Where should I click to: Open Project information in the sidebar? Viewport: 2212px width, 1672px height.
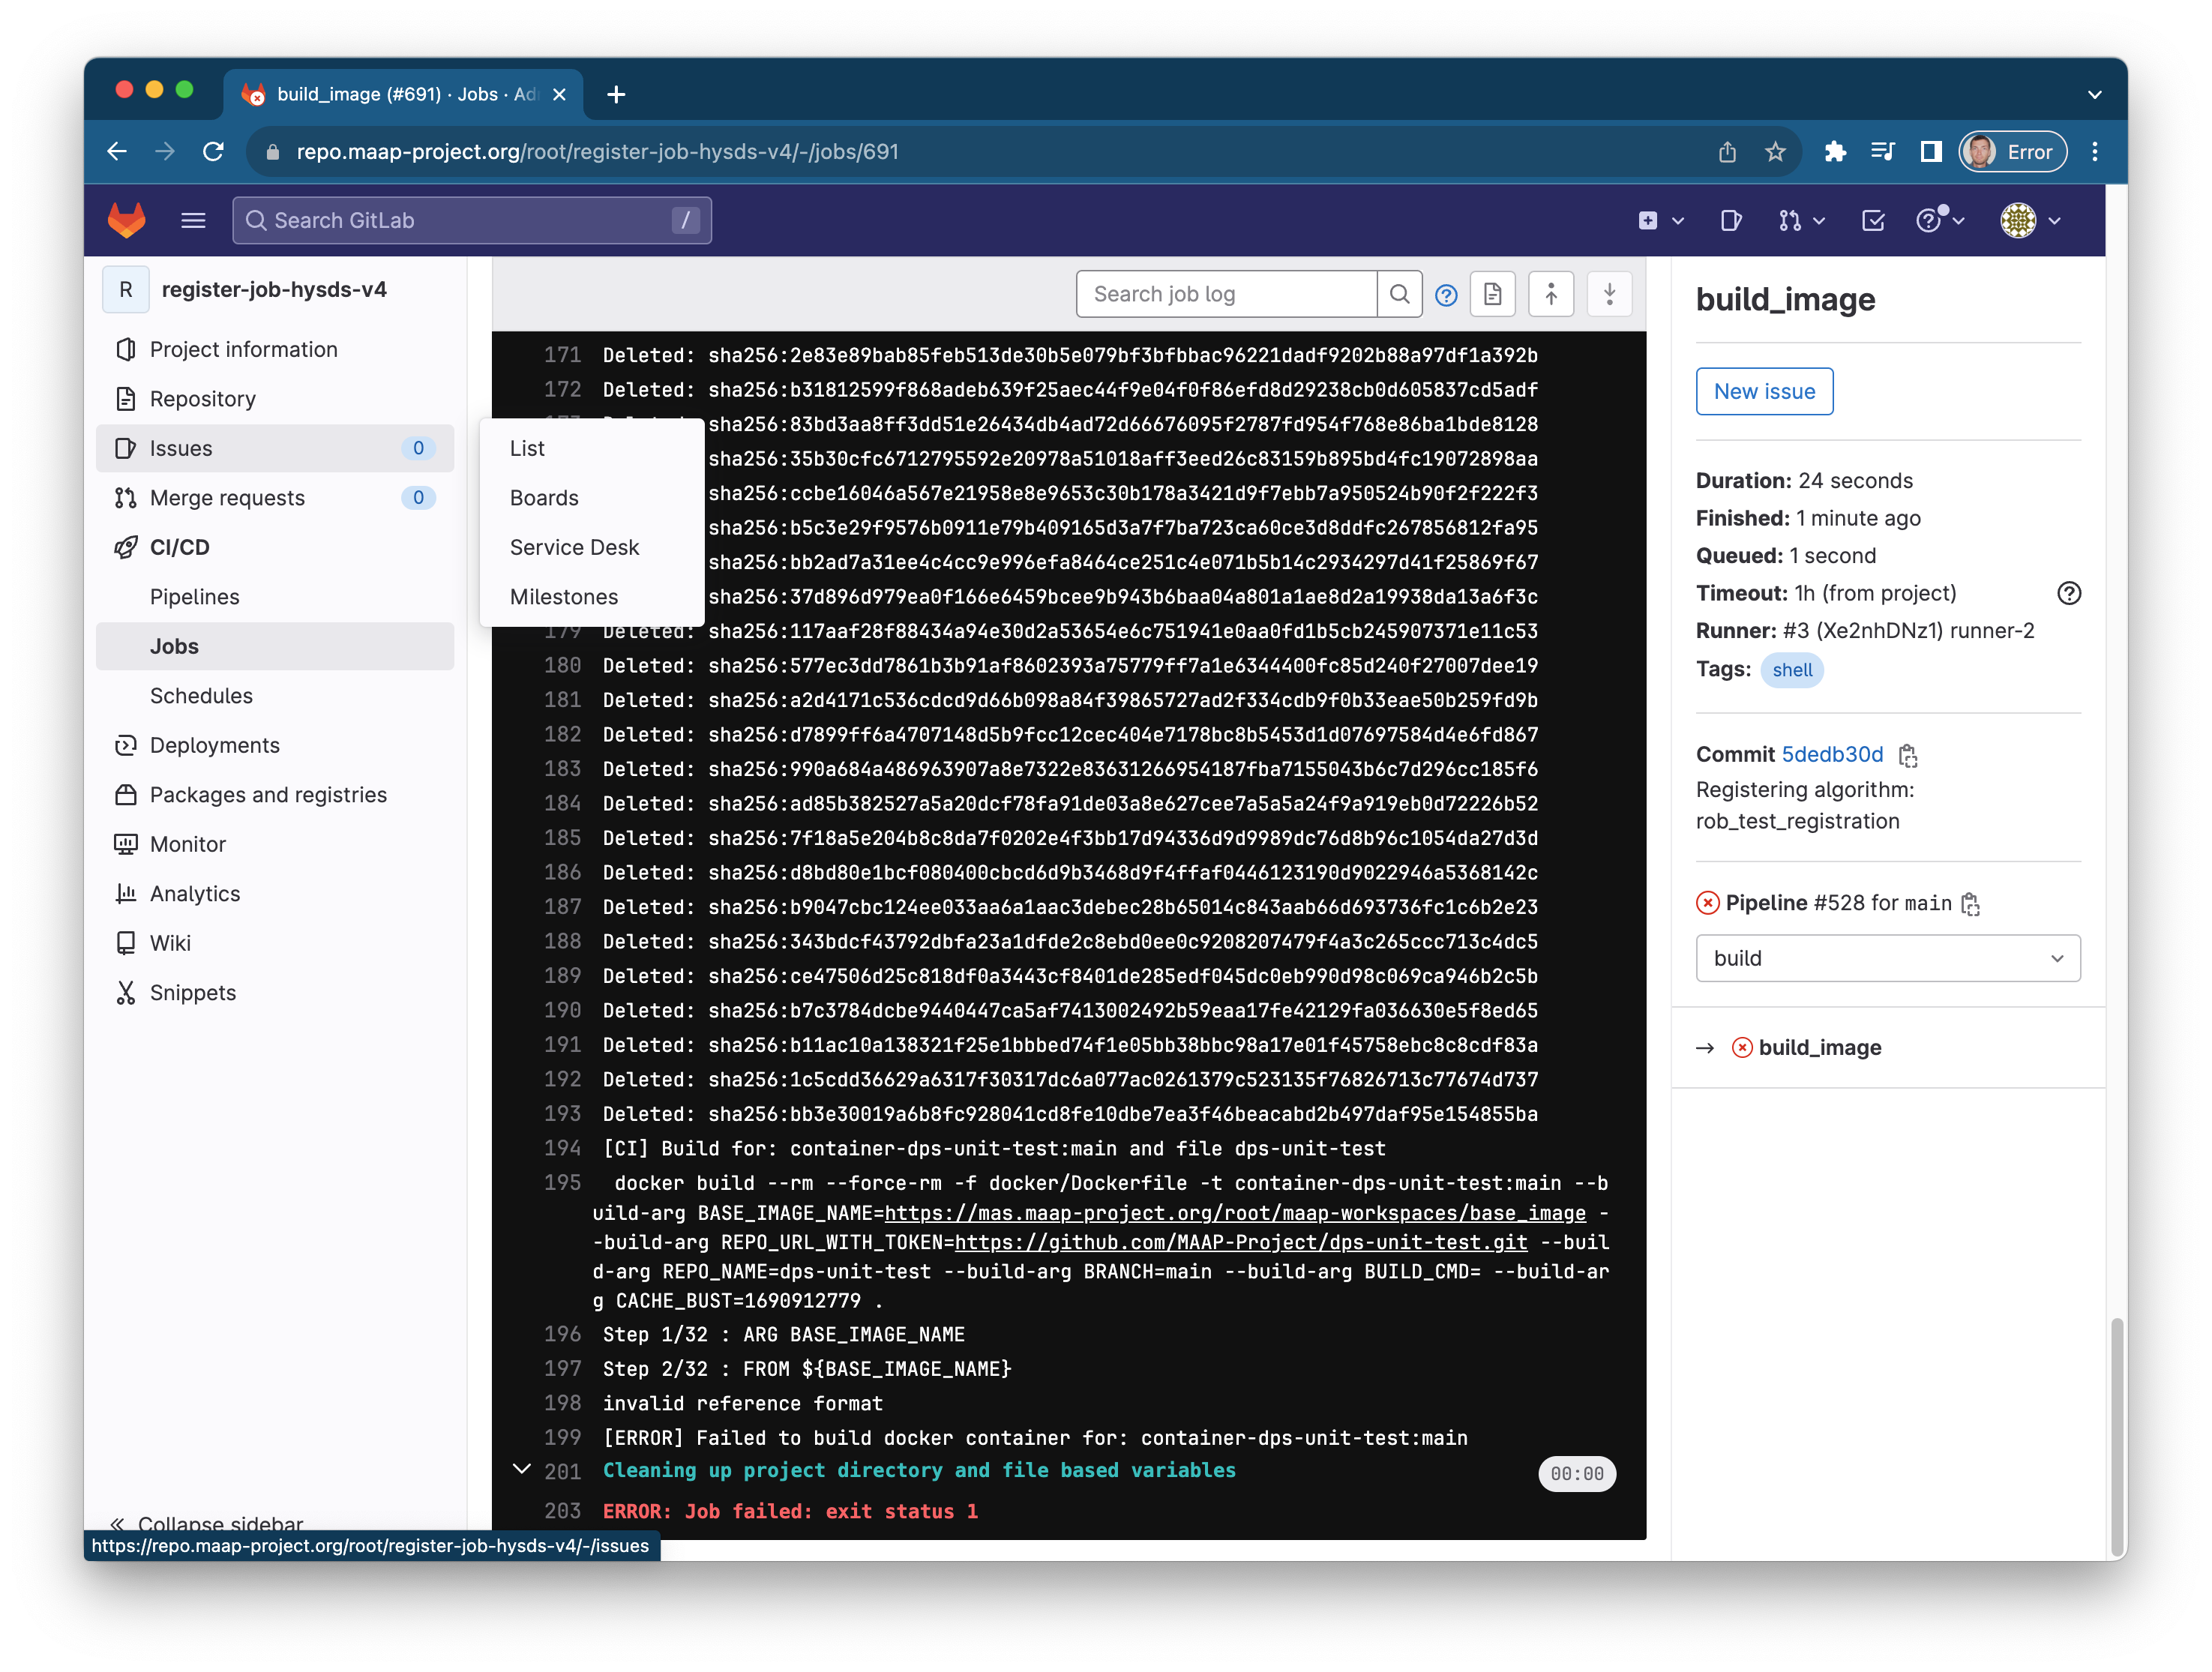click(x=275, y=349)
